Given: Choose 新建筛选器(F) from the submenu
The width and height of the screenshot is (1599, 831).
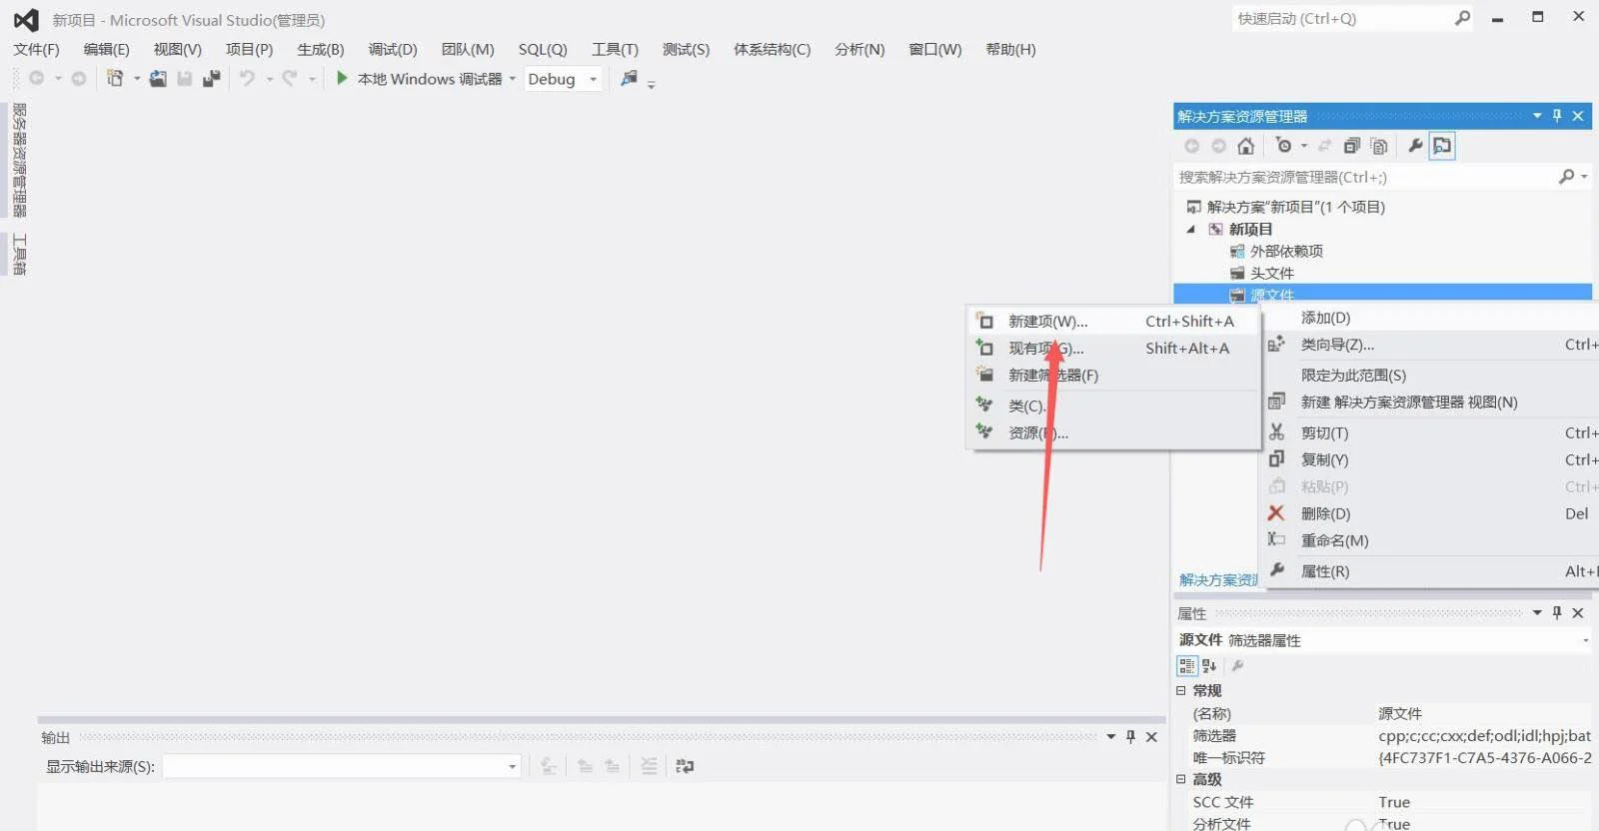Looking at the screenshot, I should point(1113,375).
